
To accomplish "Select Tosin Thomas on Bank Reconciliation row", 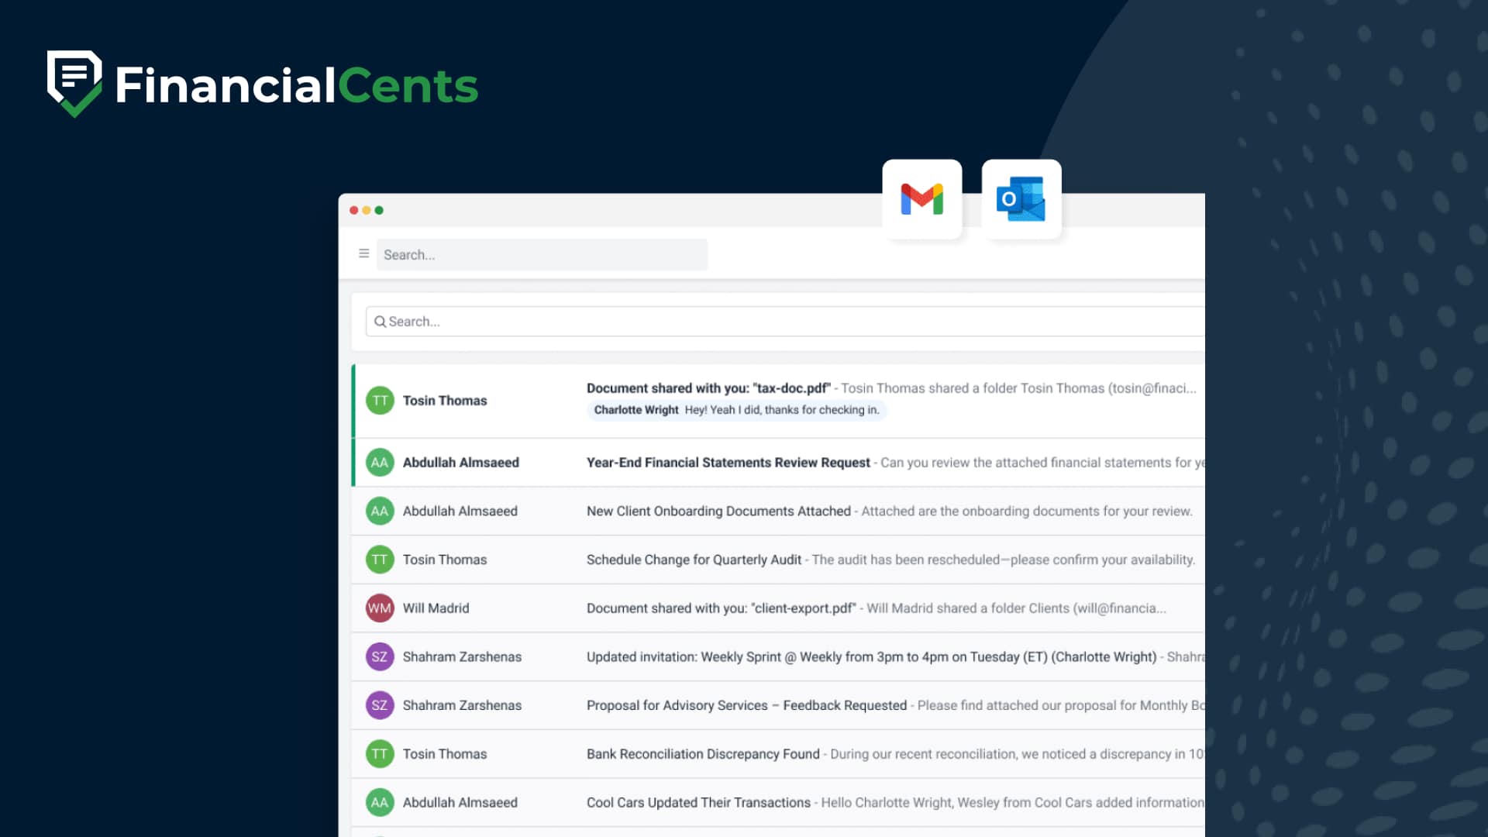I will (445, 754).
